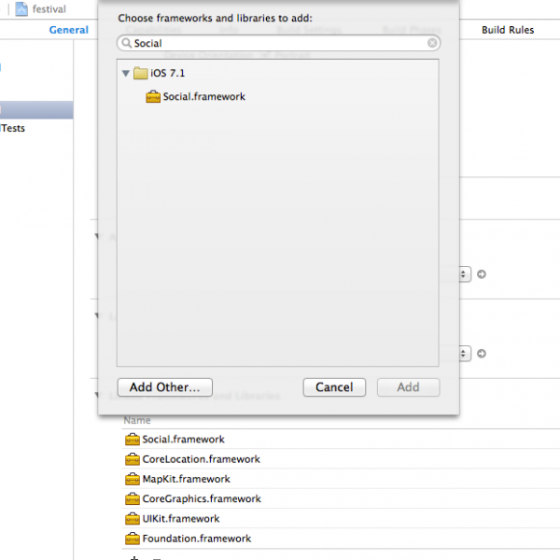Image resolution: width=560 pixels, height=560 pixels.
Task: Click the UIKit.framework toolbox icon
Action: coord(133,519)
